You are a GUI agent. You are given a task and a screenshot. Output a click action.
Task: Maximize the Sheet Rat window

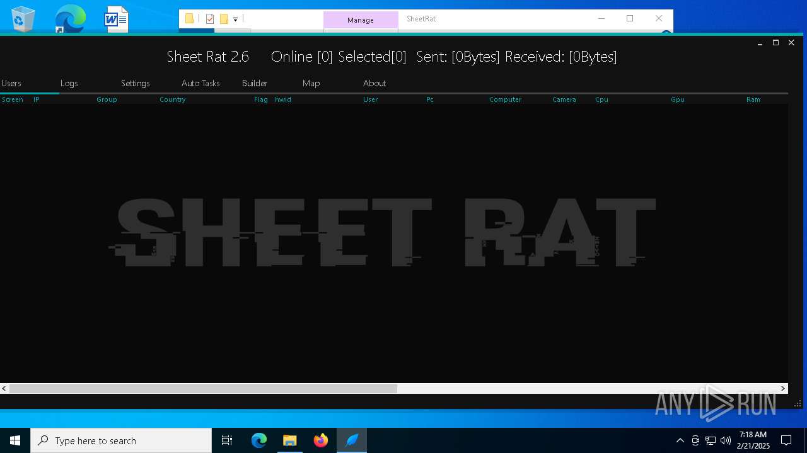[775, 43]
